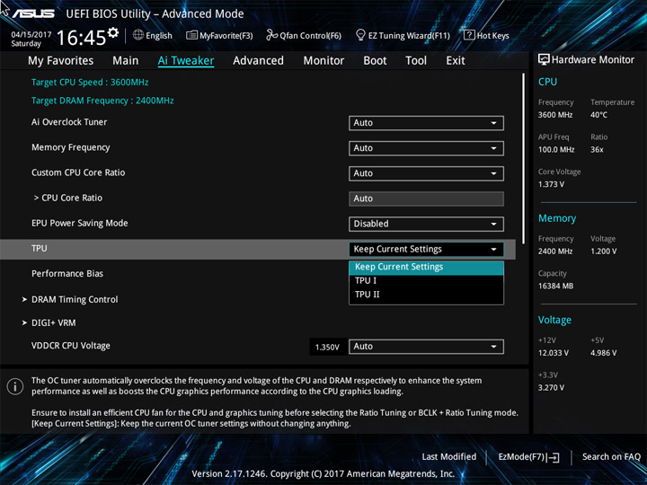Click the EZ Tuning lightbulb icon

pyautogui.click(x=360, y=35)
